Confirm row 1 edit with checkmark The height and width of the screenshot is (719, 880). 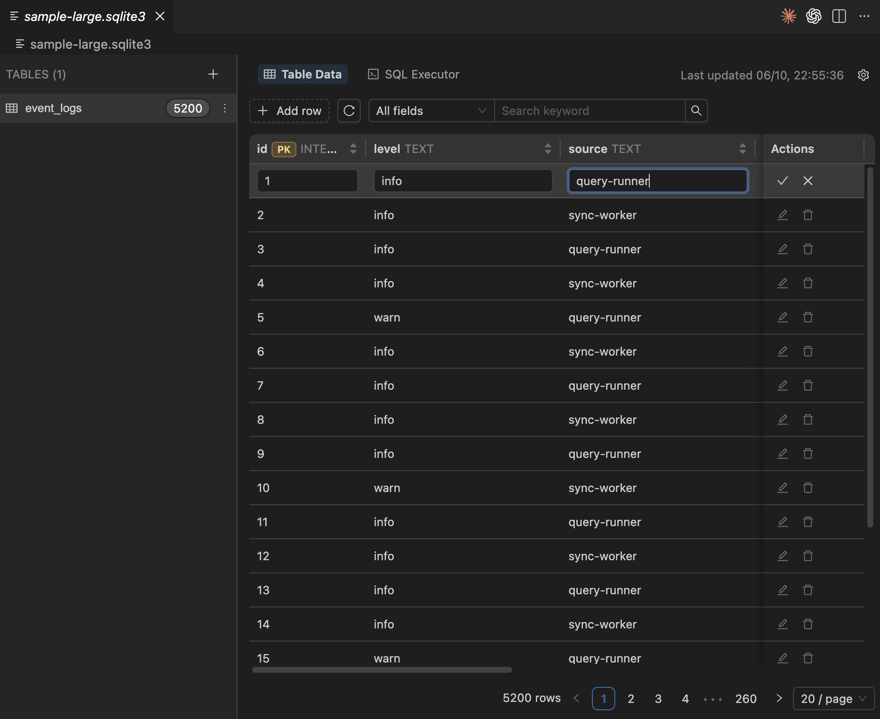[x=783, y=181]
